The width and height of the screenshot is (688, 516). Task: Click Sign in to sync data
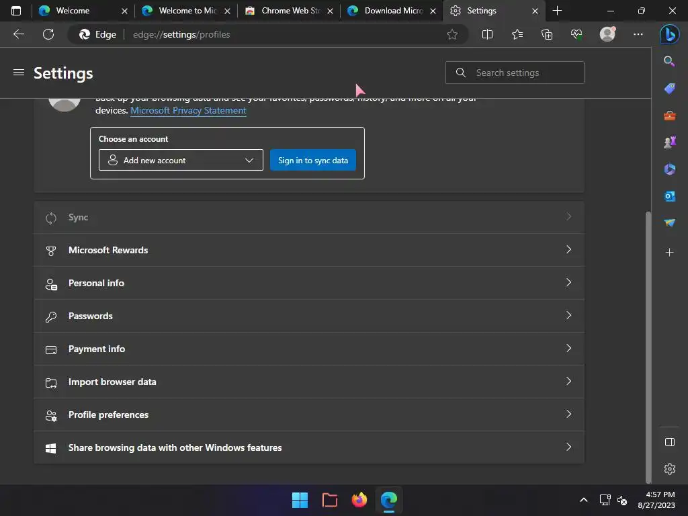313,160
